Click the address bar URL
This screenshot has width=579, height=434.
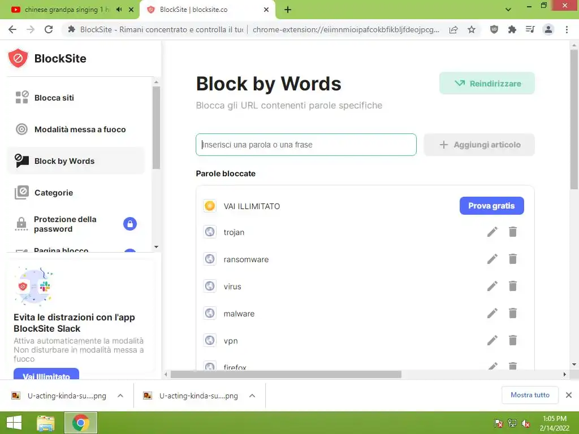tap(346, 29)
